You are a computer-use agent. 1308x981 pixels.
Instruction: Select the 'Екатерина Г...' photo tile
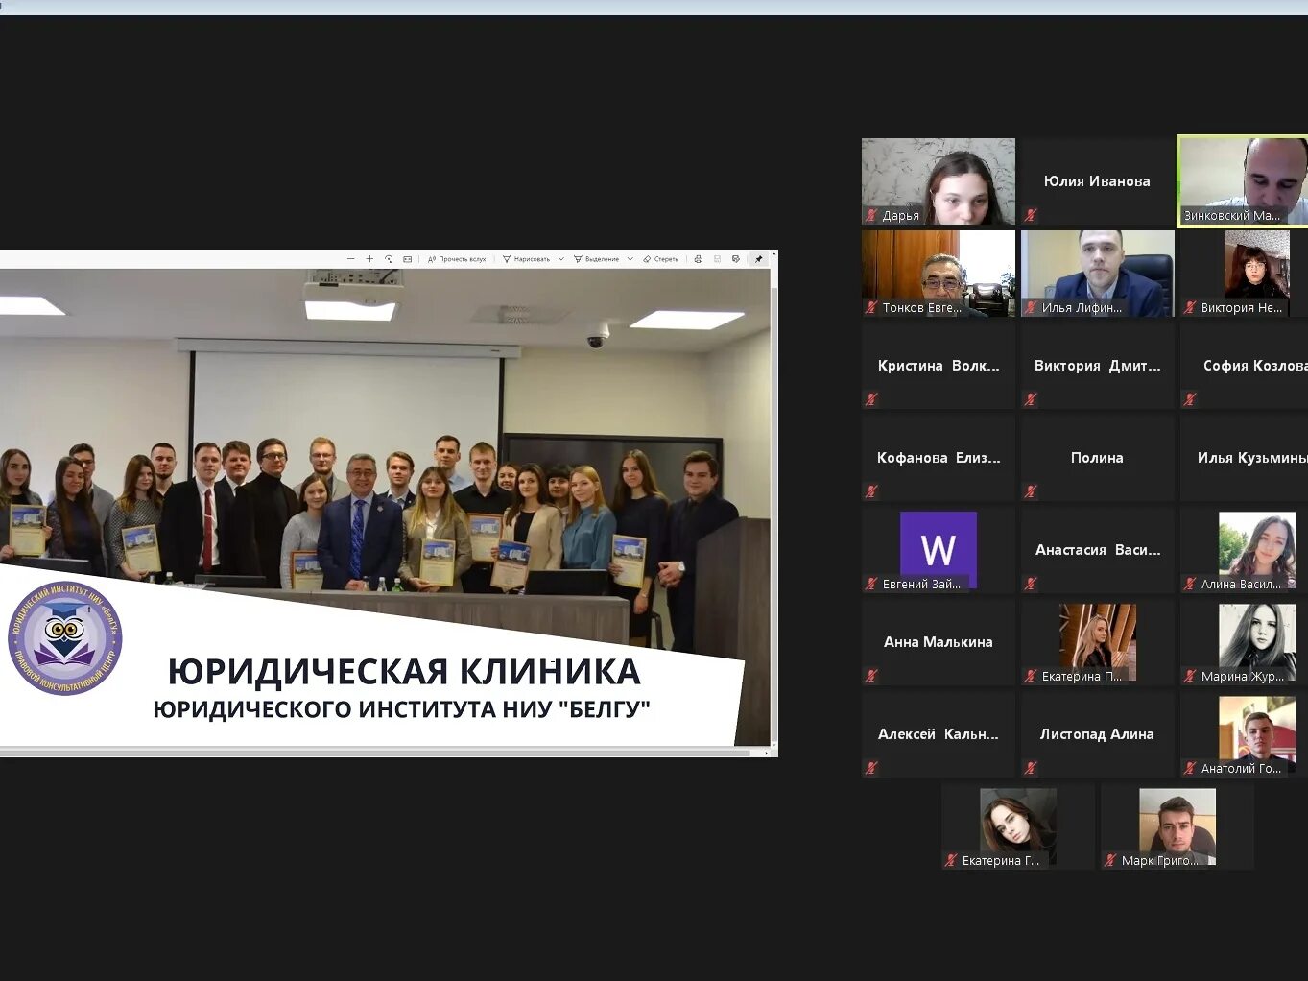coord(1017,826)
